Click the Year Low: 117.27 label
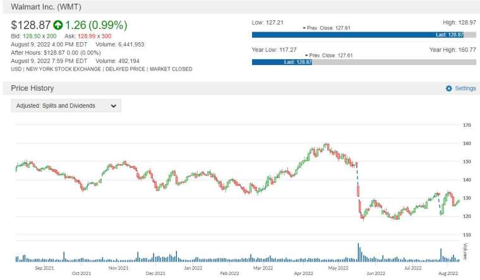 [x=274, y=50]
